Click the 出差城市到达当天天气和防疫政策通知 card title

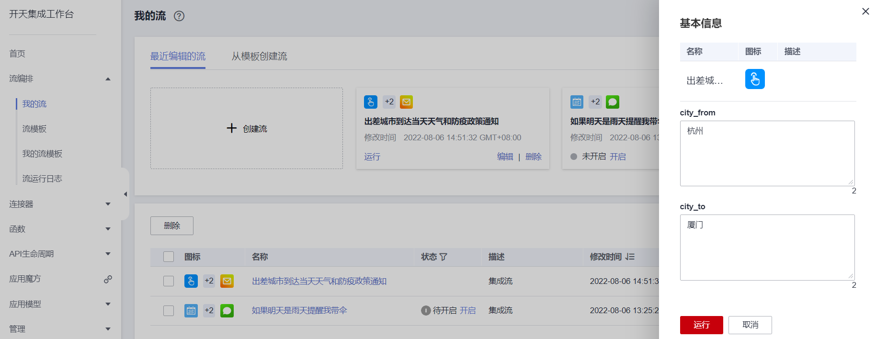coord(432,122)
